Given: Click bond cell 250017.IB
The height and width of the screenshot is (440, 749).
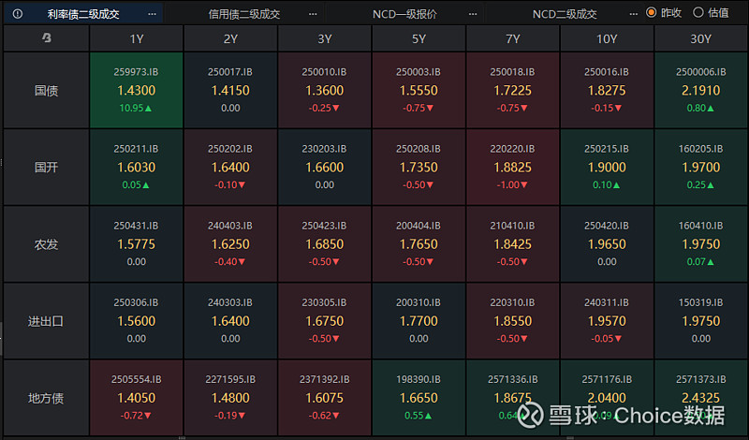Looking at the screenshot, I should 230,90.
